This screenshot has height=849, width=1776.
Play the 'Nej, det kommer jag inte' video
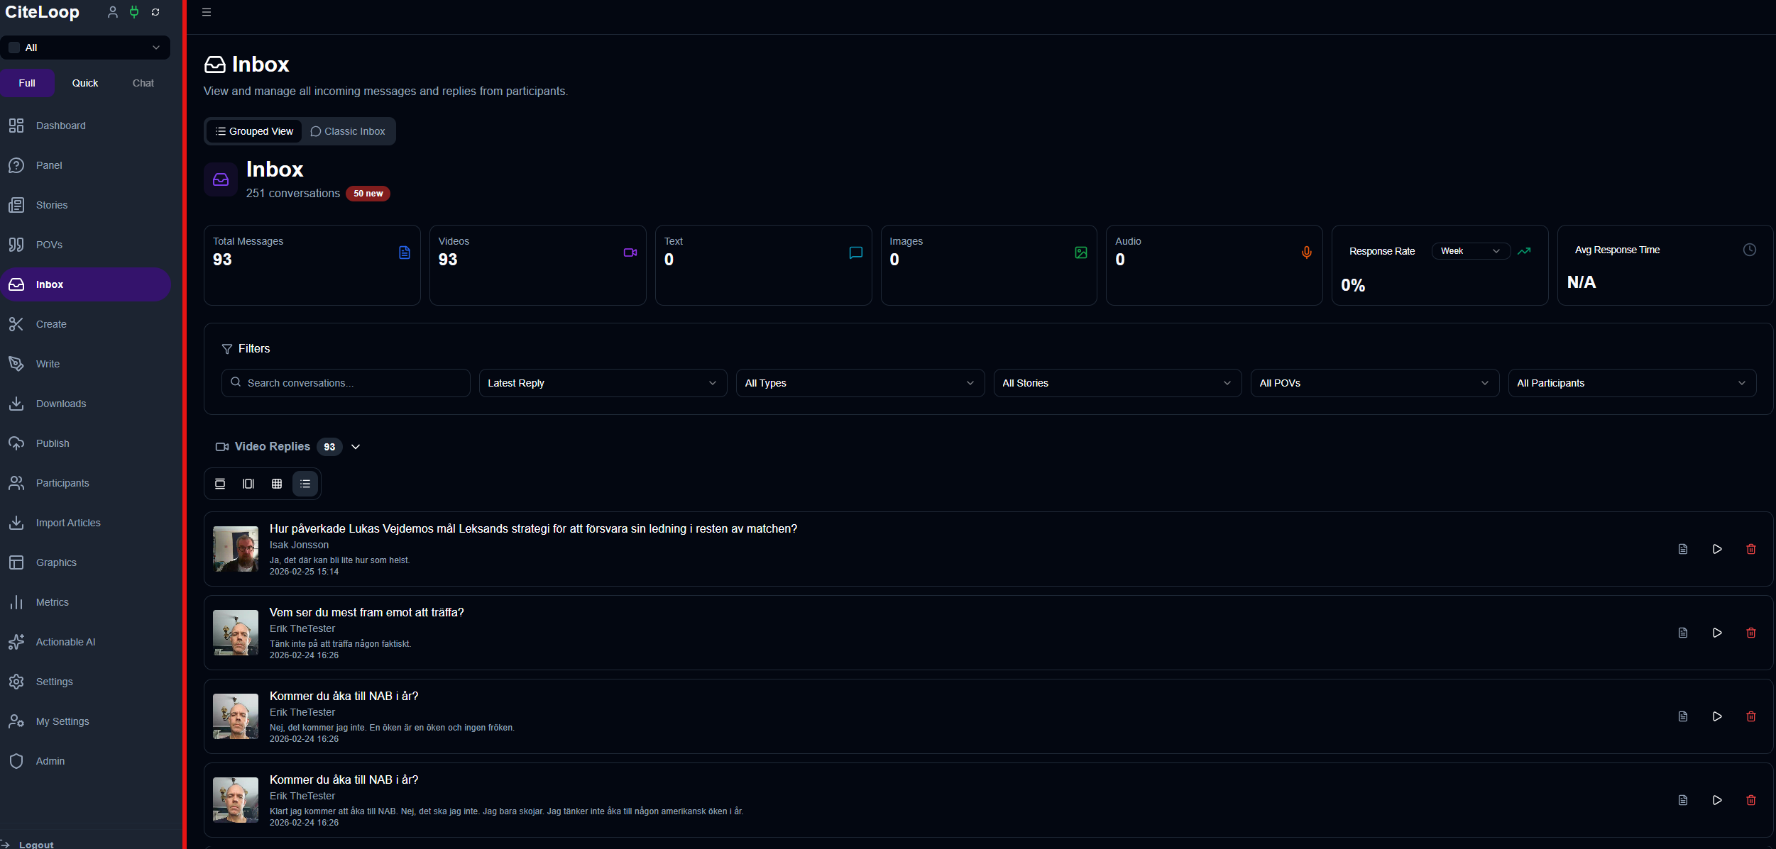coord(1717,716)
